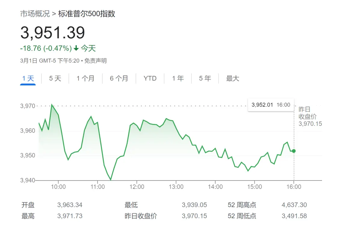Select the 1 天 chart range tab
The width and height of the screenshot is (338, 226).
pos(28,79)
